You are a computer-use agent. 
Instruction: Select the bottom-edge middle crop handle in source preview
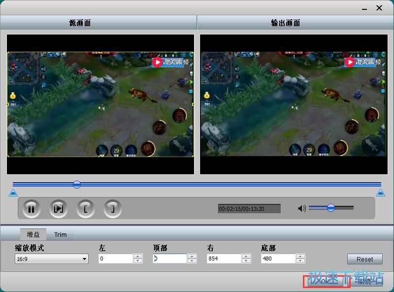pyautogui.click(x=100, y=156)
